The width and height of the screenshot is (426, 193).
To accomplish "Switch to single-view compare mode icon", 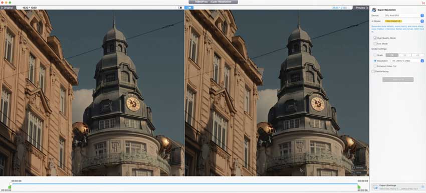I will [x=180, y=7].
